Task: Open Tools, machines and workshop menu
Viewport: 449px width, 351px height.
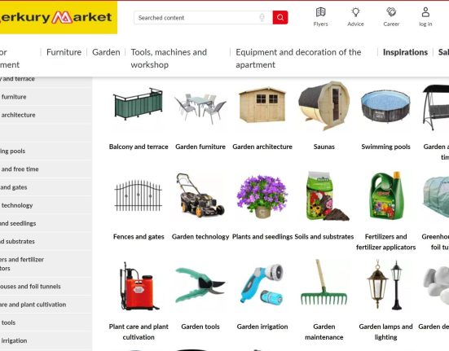Action: tap(169, 59)
